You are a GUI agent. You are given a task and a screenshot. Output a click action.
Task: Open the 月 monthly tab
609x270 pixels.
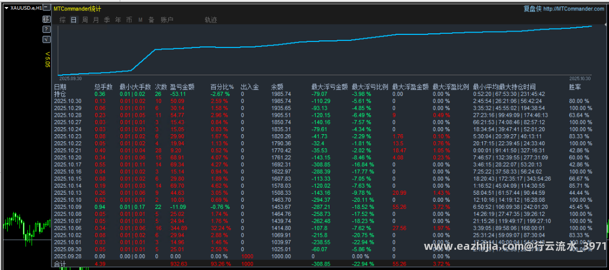(x=96, y=20)
